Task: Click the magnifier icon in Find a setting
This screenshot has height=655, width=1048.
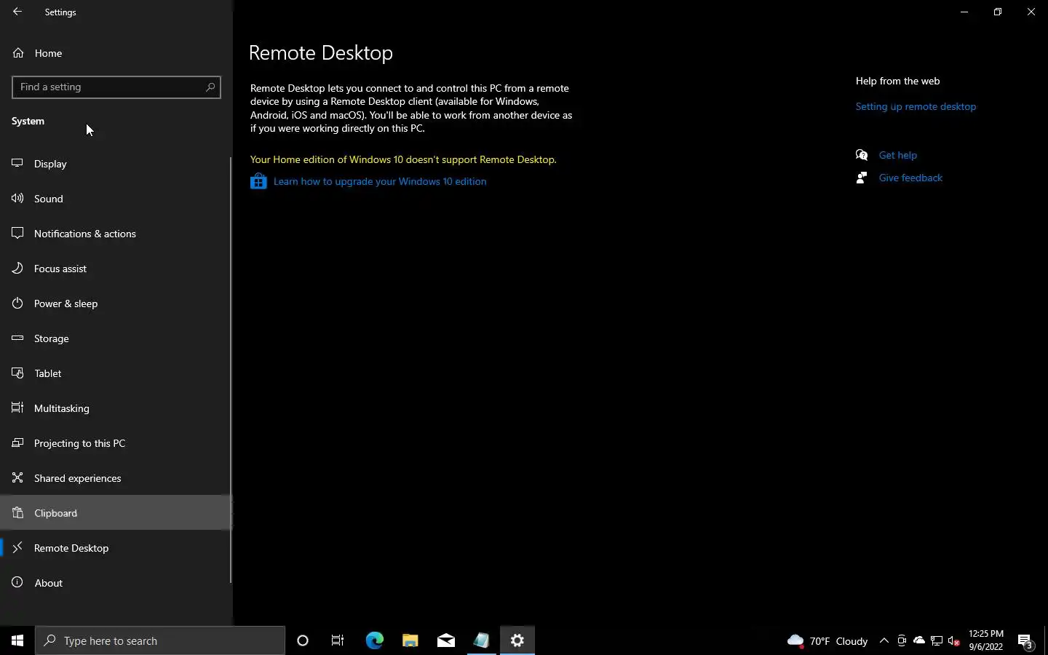Action: [x=210, y=87]
